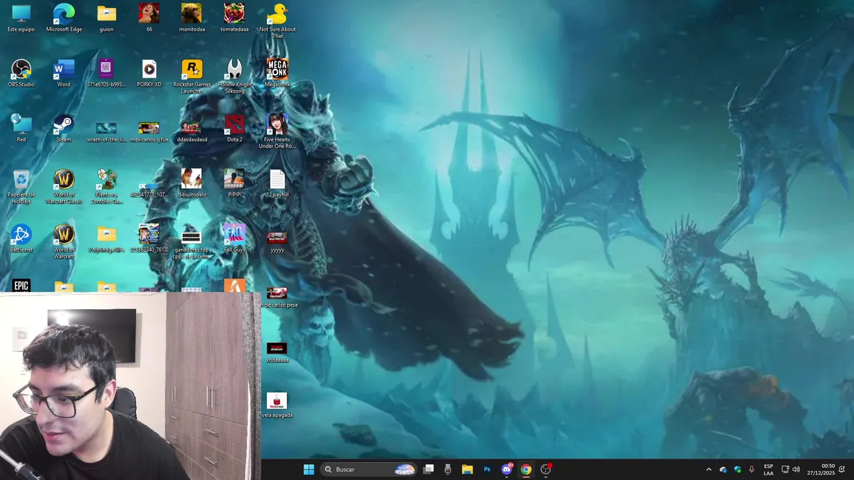This screenshot has height=480, width=854.
Task: Switch to Google Chrome on taskbar
Action: (526, 469)
